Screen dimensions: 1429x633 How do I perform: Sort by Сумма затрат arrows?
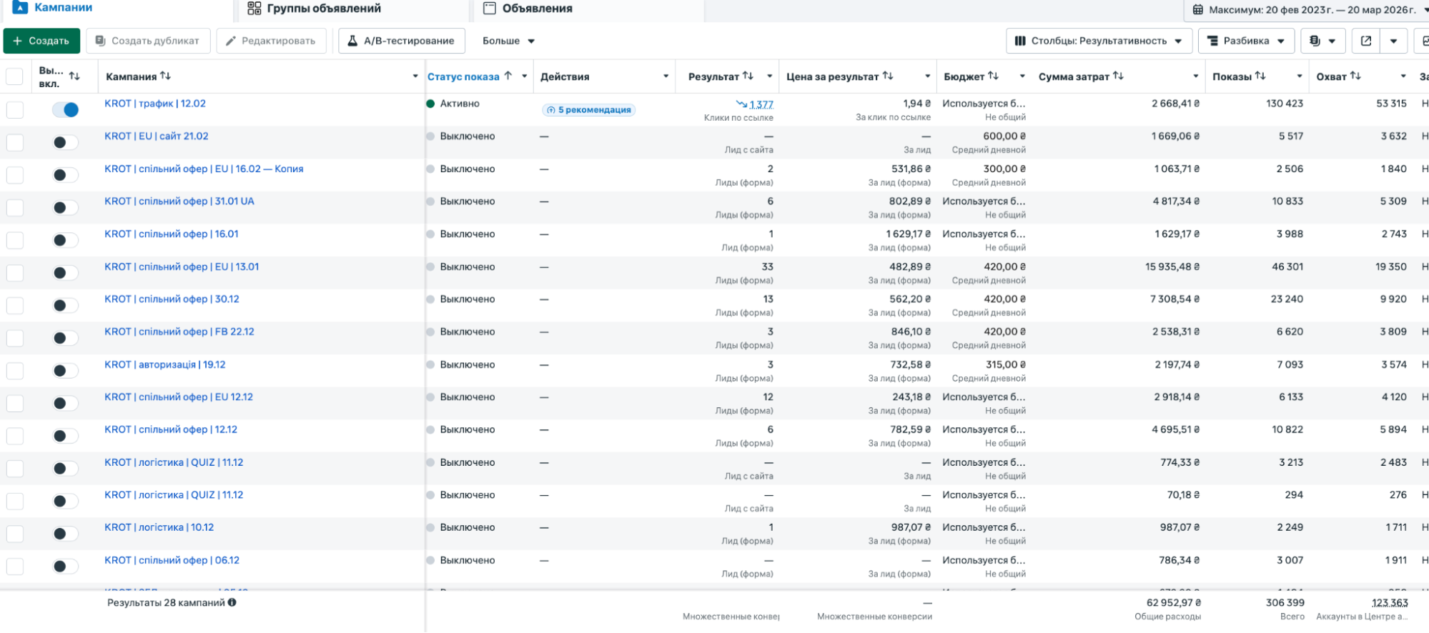(x=1118, y=76)
